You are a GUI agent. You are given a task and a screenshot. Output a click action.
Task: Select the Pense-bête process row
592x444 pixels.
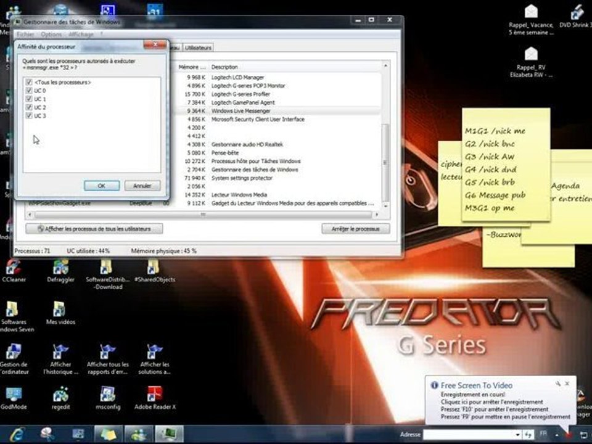(x=277, y=153)
